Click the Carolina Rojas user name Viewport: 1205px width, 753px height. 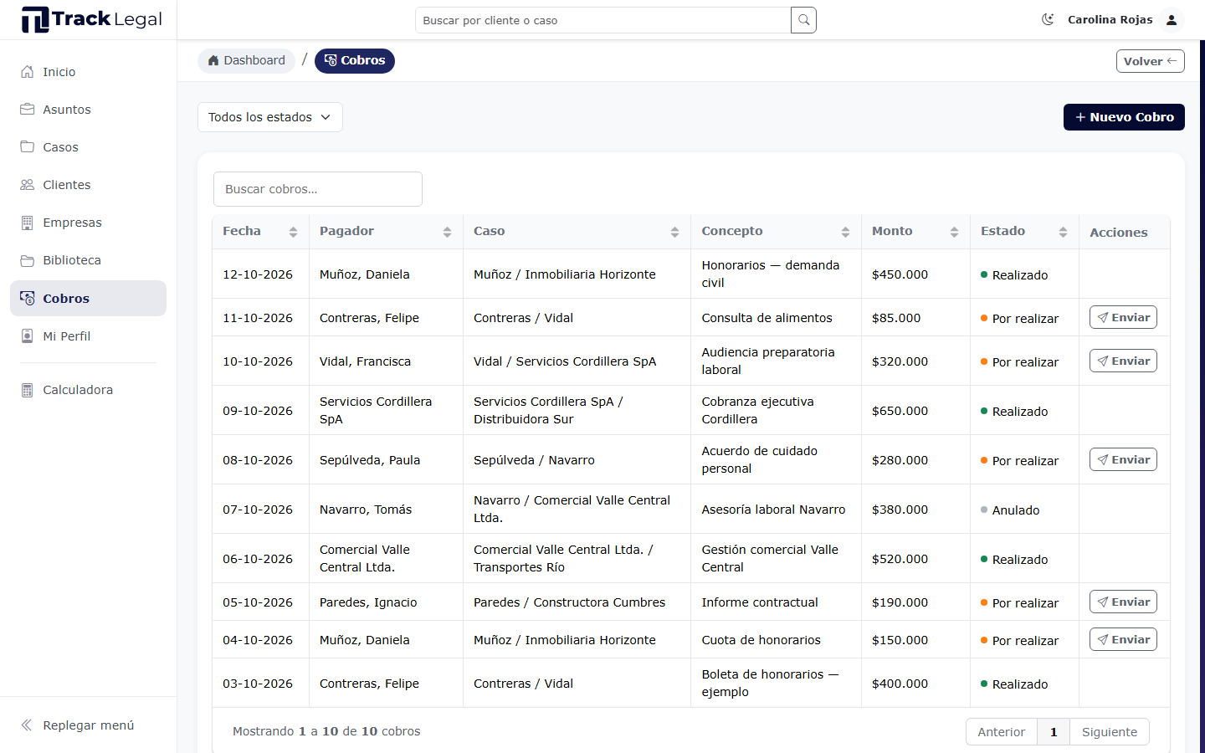click(1110, 19)
